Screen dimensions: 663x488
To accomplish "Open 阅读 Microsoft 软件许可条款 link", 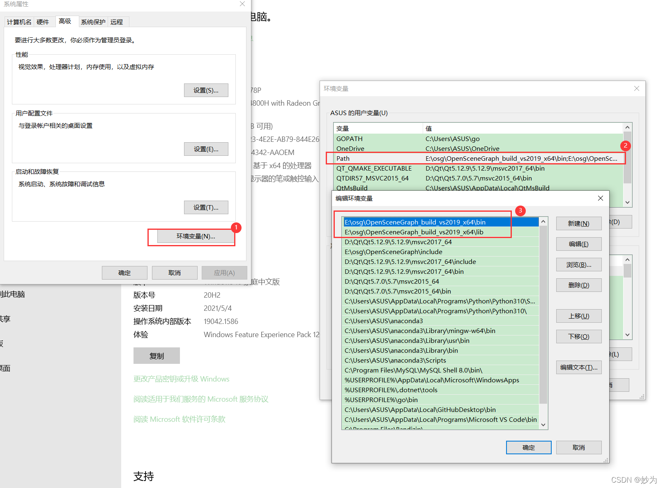I will click(x=180, y=419).
